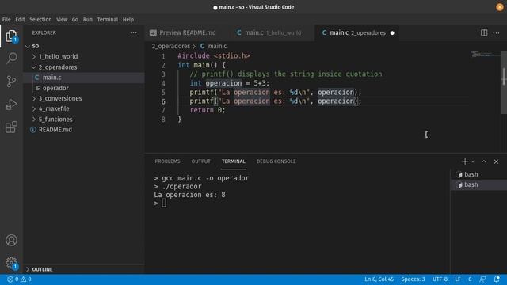Screen dimensions: 507x285
Task: Expand the 4_makefile folder
Action: (x=34, y=109)
